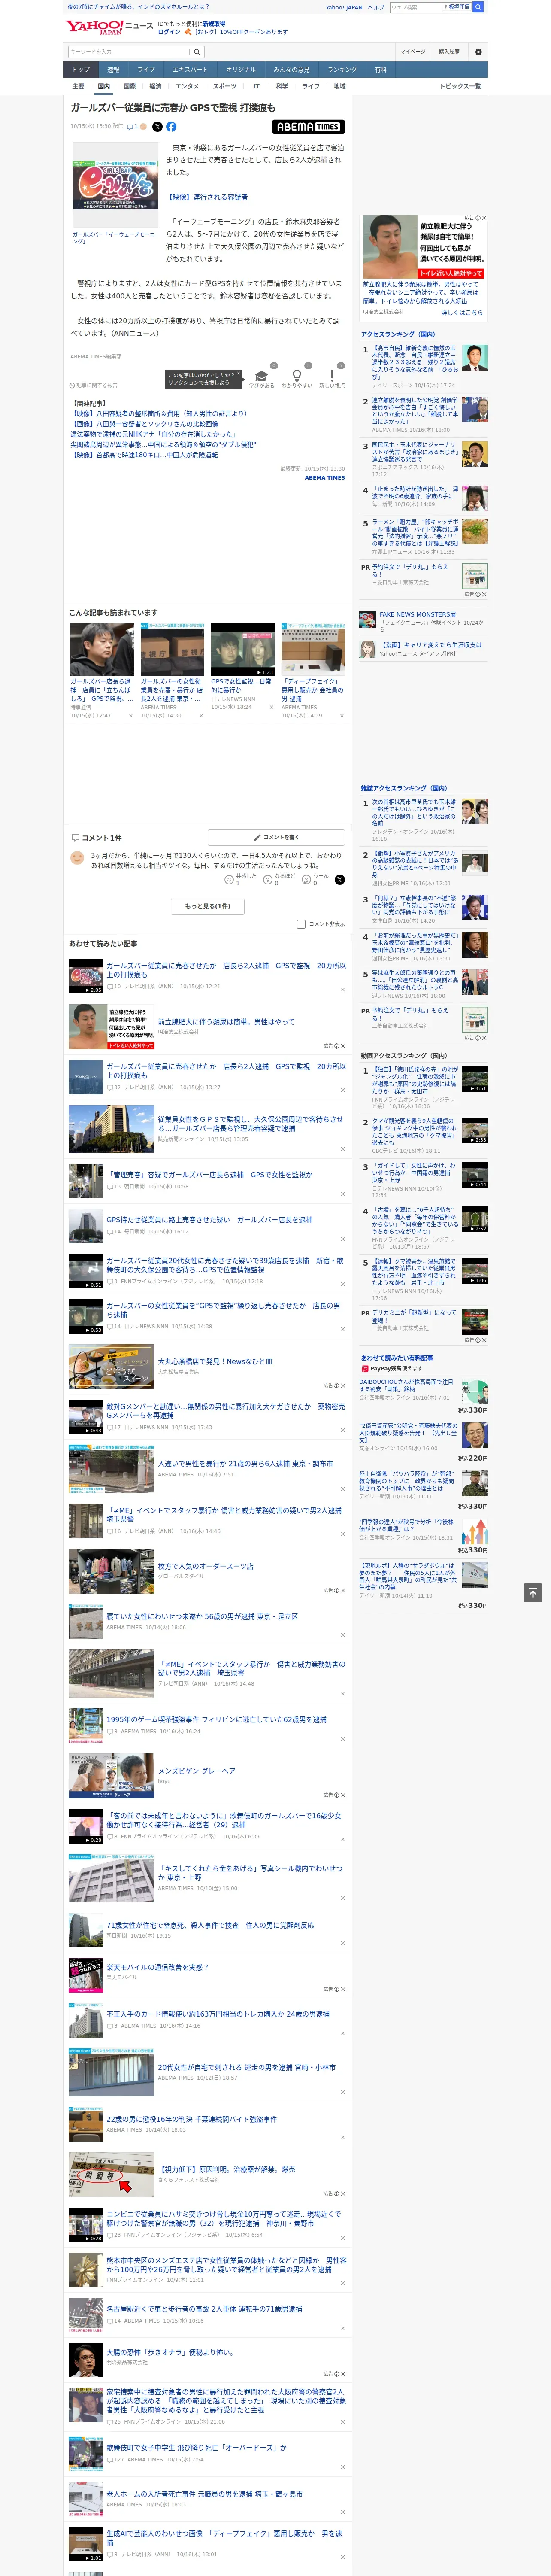Open 【映像】連行される容疑者 link
551x2576 pixels.
point(207,197)
